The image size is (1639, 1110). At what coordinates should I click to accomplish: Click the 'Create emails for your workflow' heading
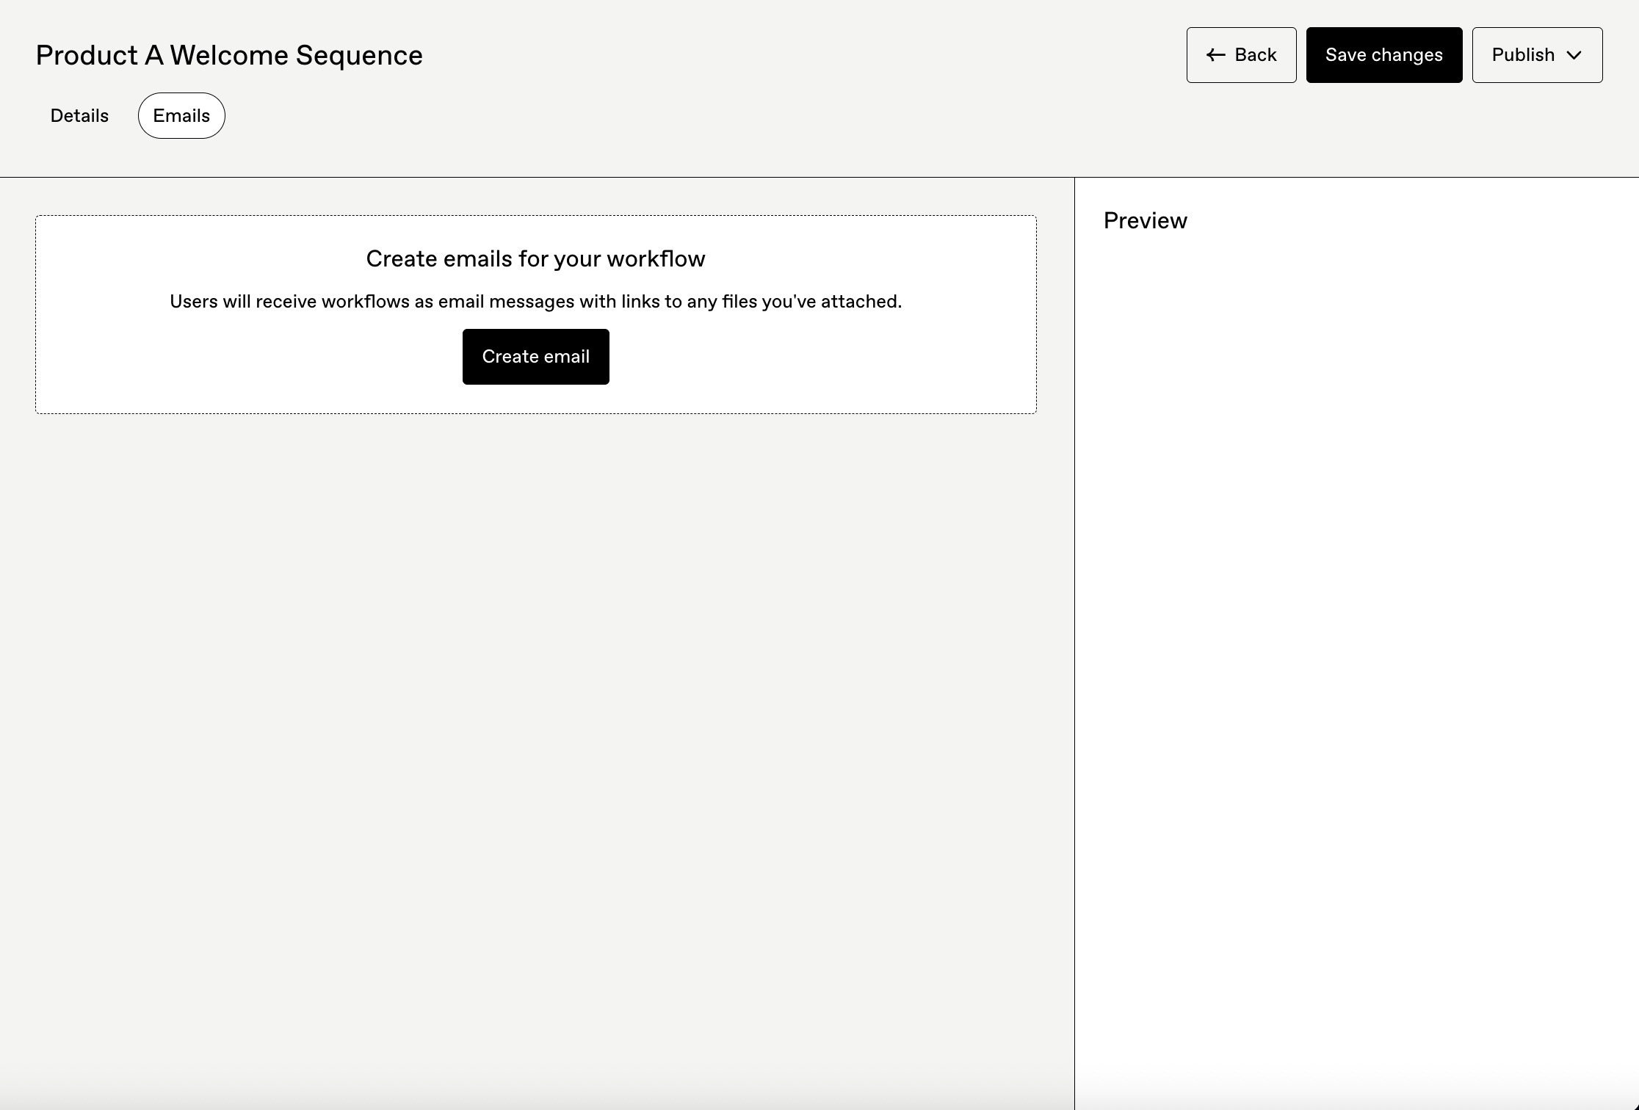tap(535, 259)
